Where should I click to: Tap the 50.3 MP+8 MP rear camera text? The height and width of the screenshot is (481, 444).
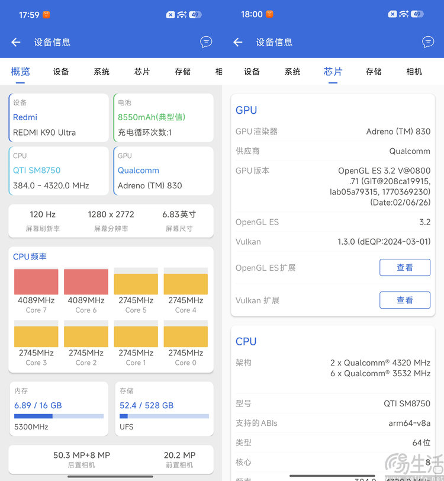tap(82, 455)
